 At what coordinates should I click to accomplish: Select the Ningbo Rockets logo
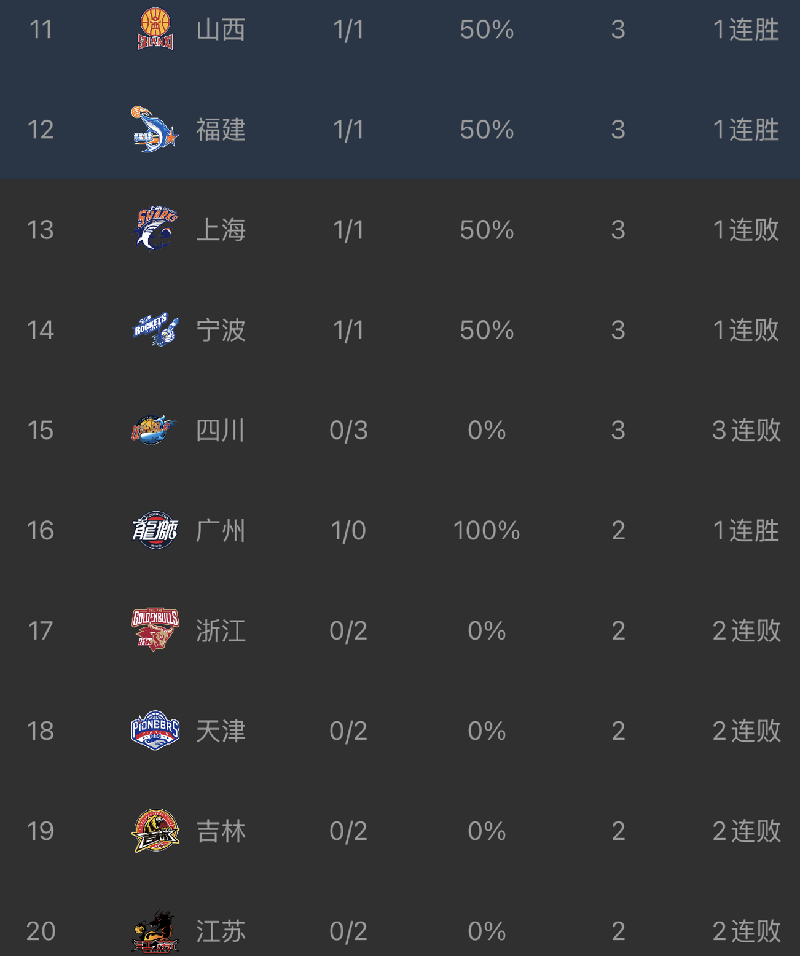coord(155,330)
